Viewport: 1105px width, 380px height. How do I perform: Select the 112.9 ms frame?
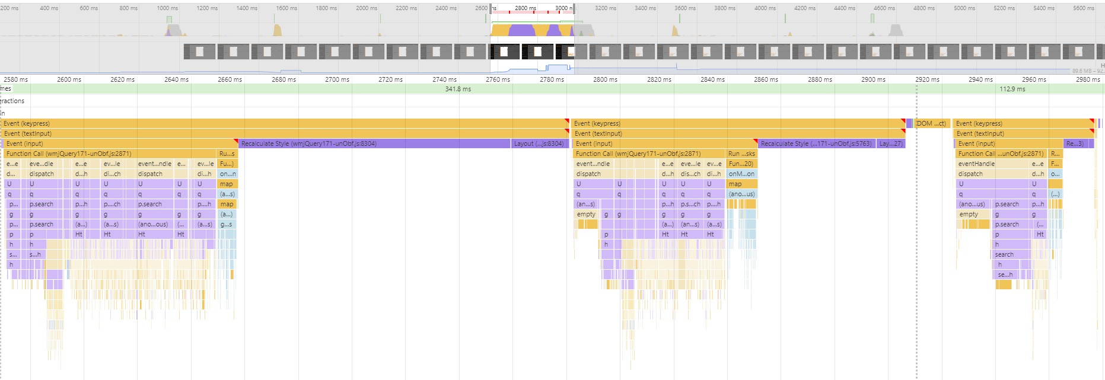coord(1012,89)
